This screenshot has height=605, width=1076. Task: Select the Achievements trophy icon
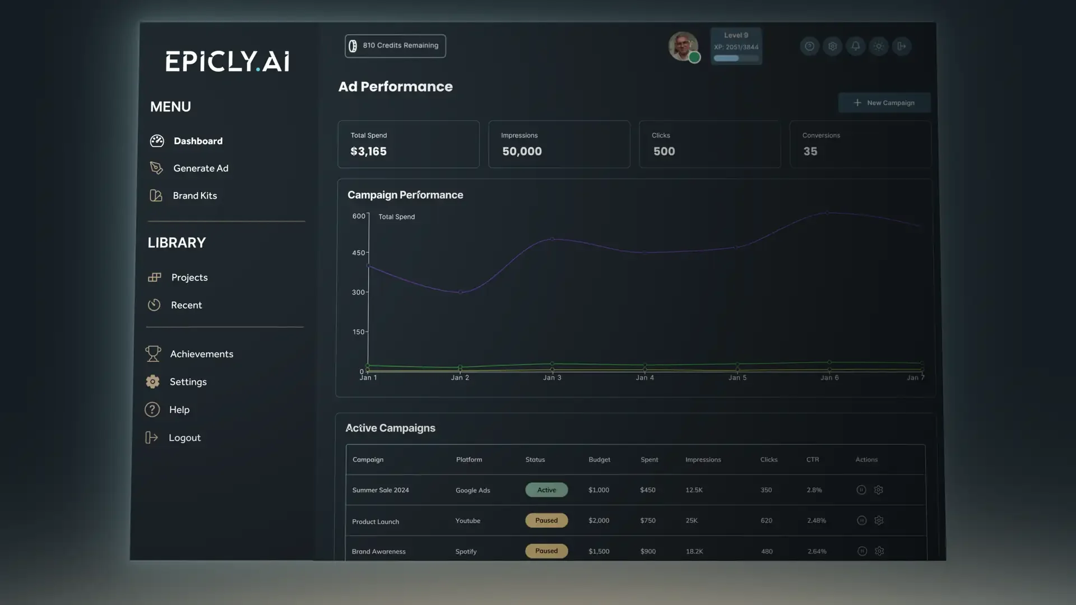point(152,353)
